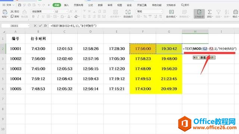Toggle align text left
Screen dimensions: 239x134
85,16
